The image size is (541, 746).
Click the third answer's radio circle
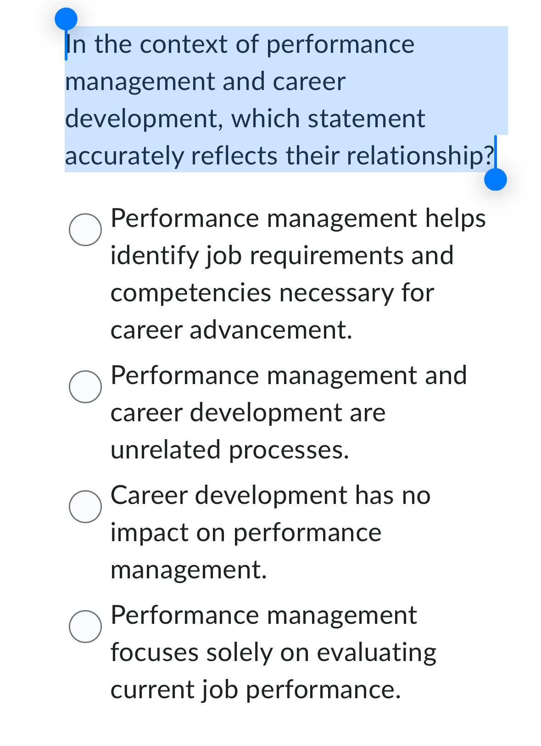(x=86, y=507)
